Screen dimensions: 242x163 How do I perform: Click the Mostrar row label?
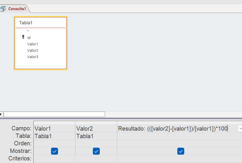tap(21, 151)
